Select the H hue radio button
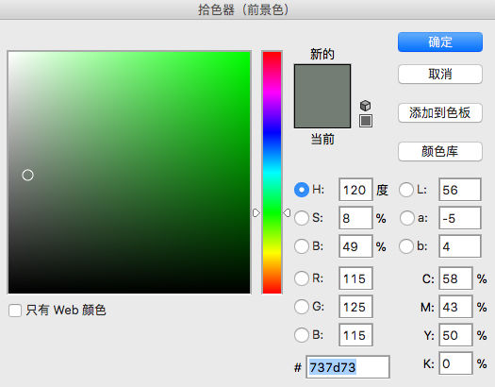 [x=301, y=190]
